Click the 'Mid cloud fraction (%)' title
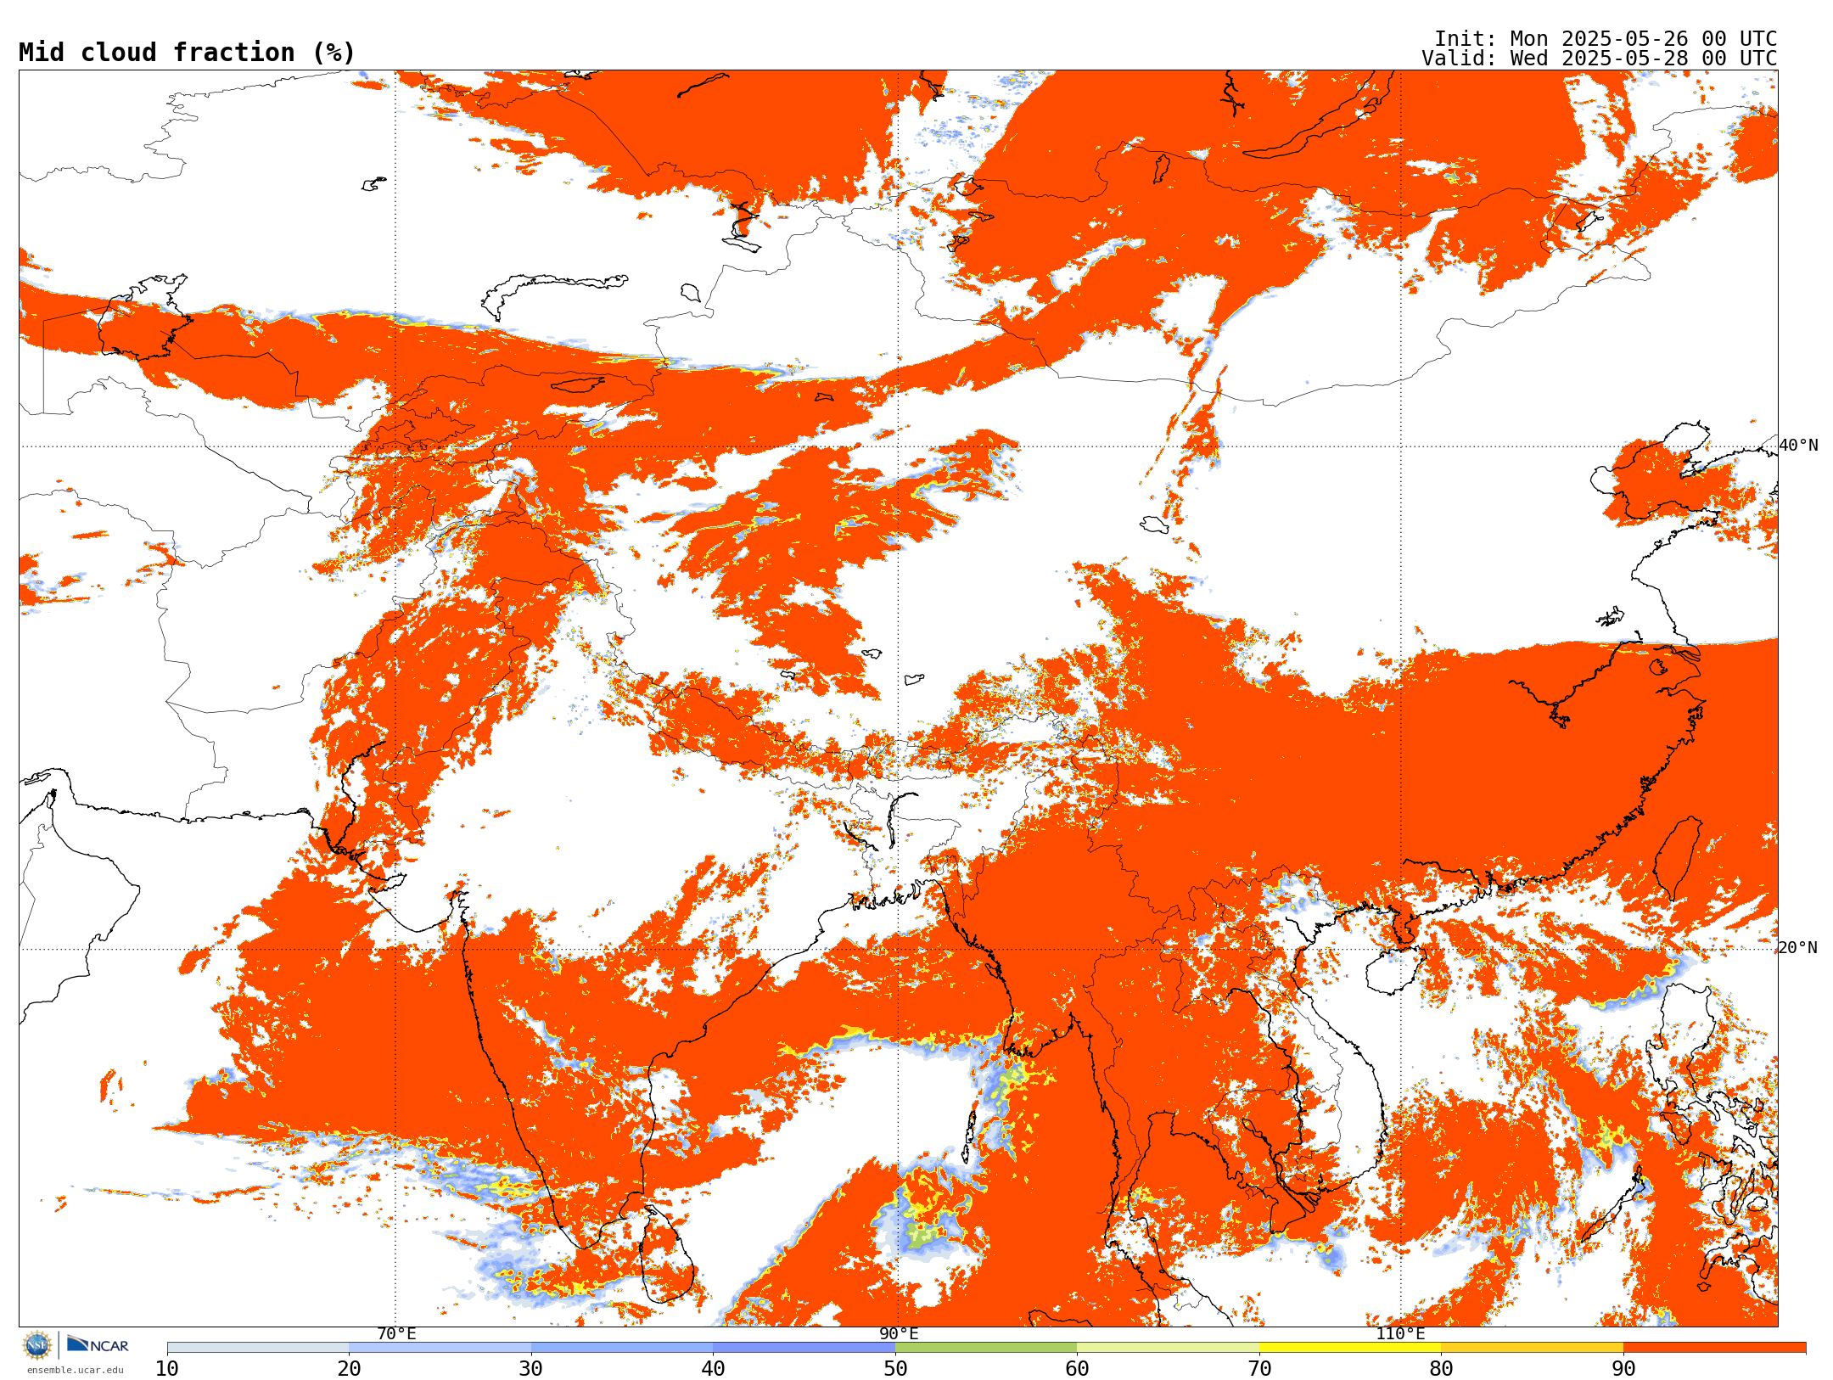This screenshot has height=1380, width=1833. 187,53
